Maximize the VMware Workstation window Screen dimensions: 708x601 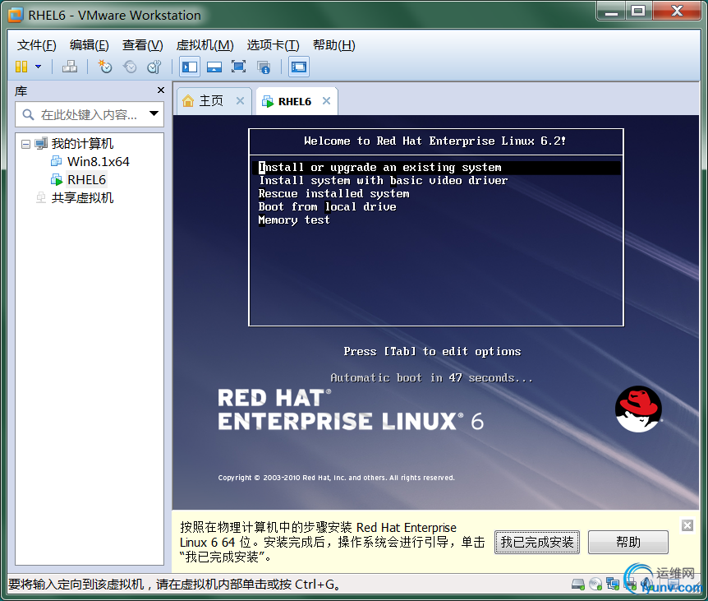(x=638, y=12)
